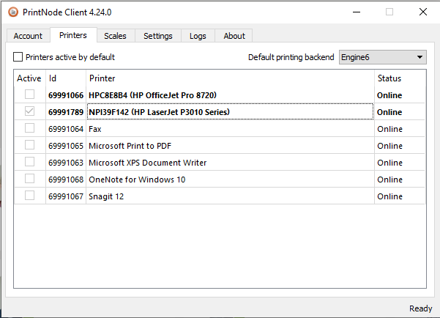Toggle OneNote for Windows 10 active checkbox
Screen dimensions: 440x318
(x=29, y=179)
